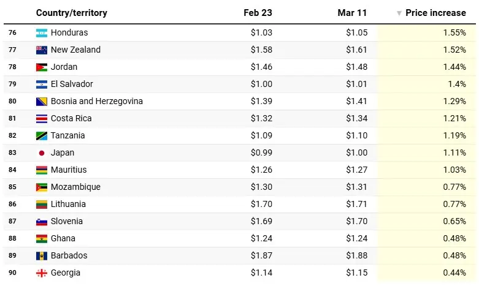Click the Jordan flag icon
This screenshot has height=286, width=479.
(42, 67)
